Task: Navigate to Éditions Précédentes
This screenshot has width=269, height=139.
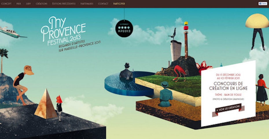Action: pos(64,4)
